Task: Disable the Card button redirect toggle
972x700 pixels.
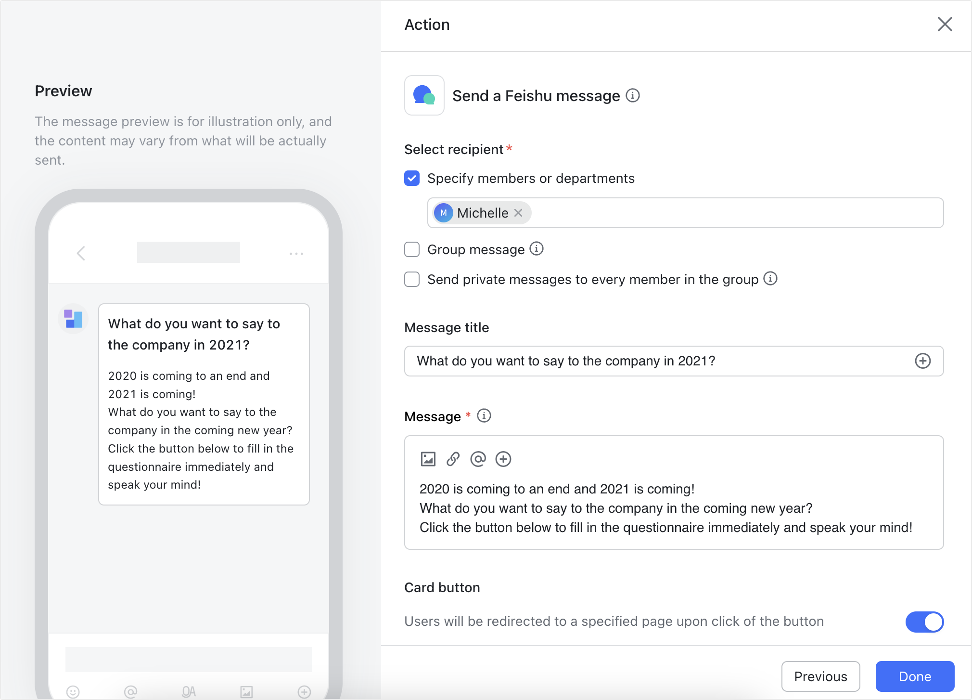Action: point(925,622)
